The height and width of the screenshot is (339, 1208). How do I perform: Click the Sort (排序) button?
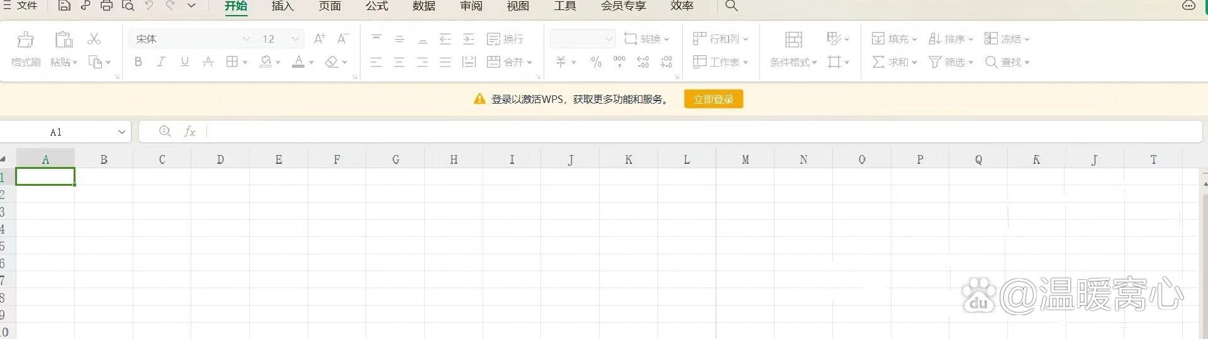(x=951, y=39)
